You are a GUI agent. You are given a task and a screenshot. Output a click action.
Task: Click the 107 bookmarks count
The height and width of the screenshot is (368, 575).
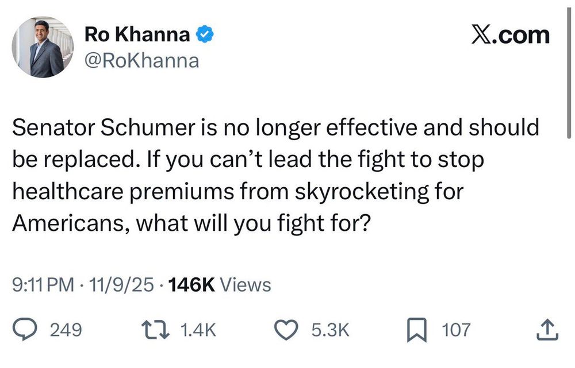[x=456, y=330]
